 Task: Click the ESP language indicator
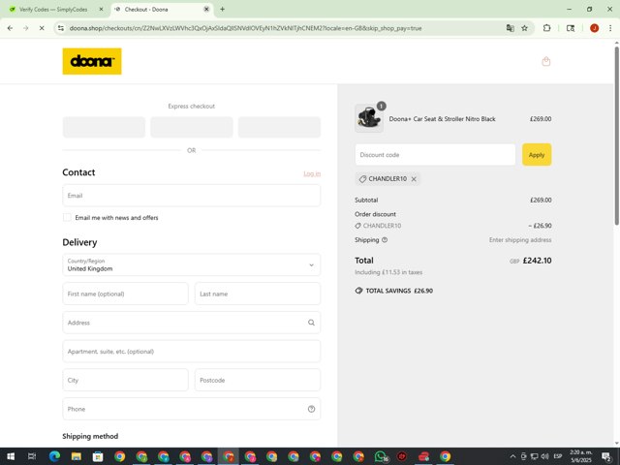pyautogui.click(x=558, y=456)
